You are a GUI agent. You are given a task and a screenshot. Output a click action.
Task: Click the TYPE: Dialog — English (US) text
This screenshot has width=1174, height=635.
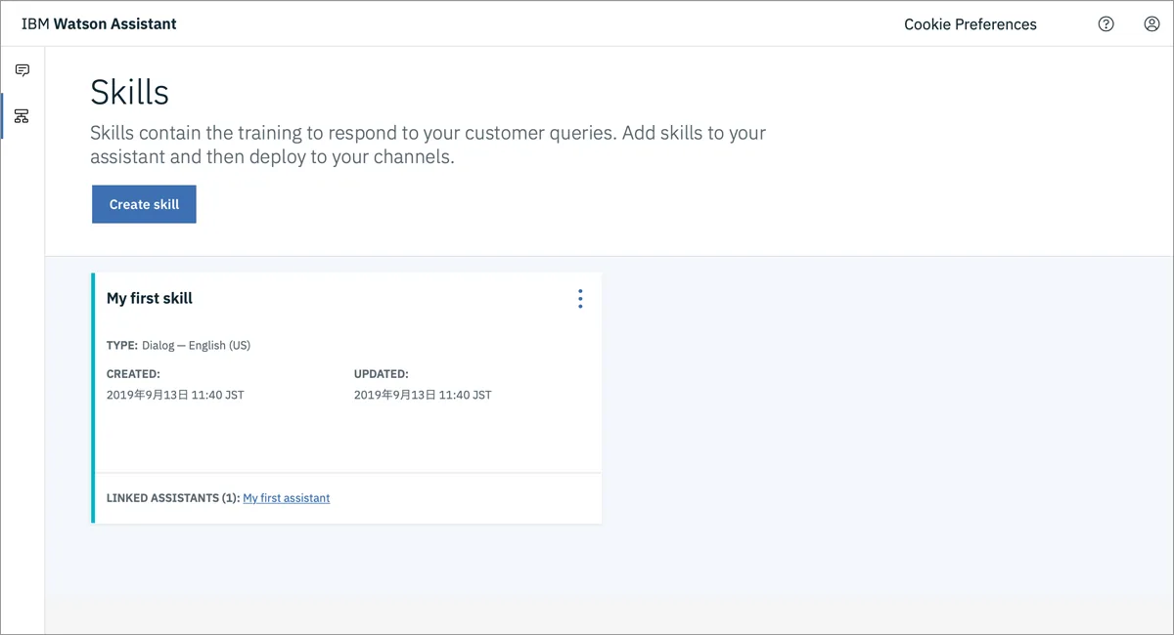pos(178,346)
